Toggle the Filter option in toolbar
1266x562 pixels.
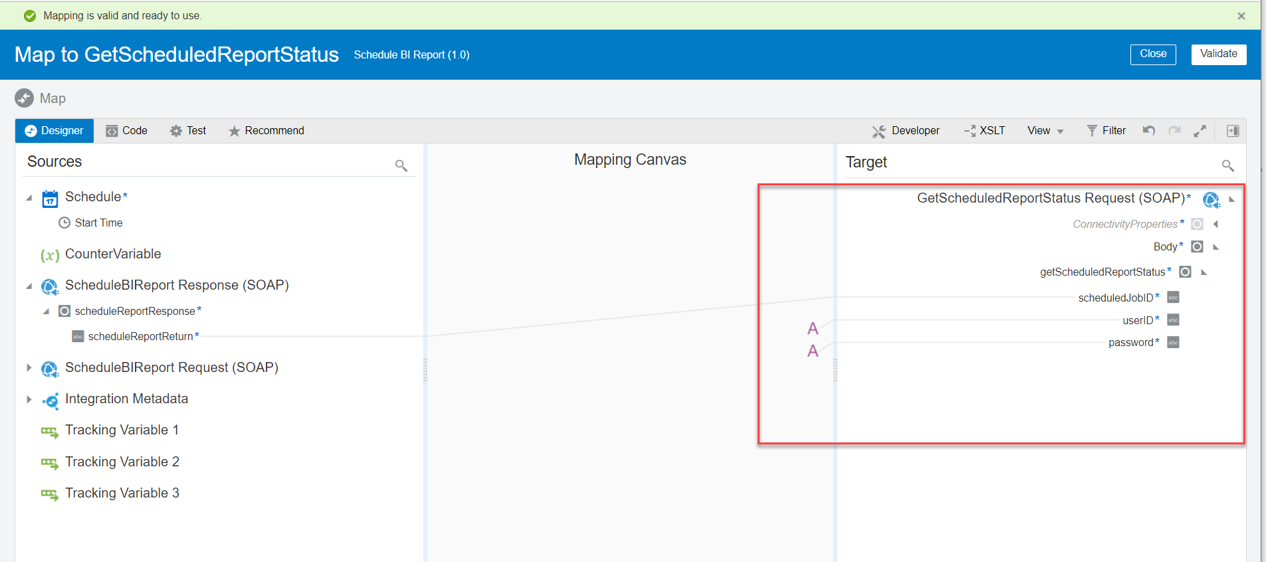click(x=1106, y=131)
